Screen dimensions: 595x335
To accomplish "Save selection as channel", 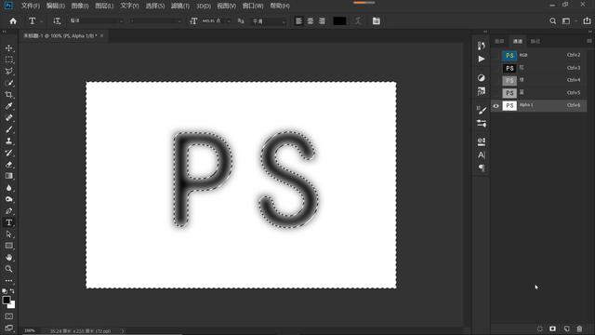I will (x=553, y=328).
